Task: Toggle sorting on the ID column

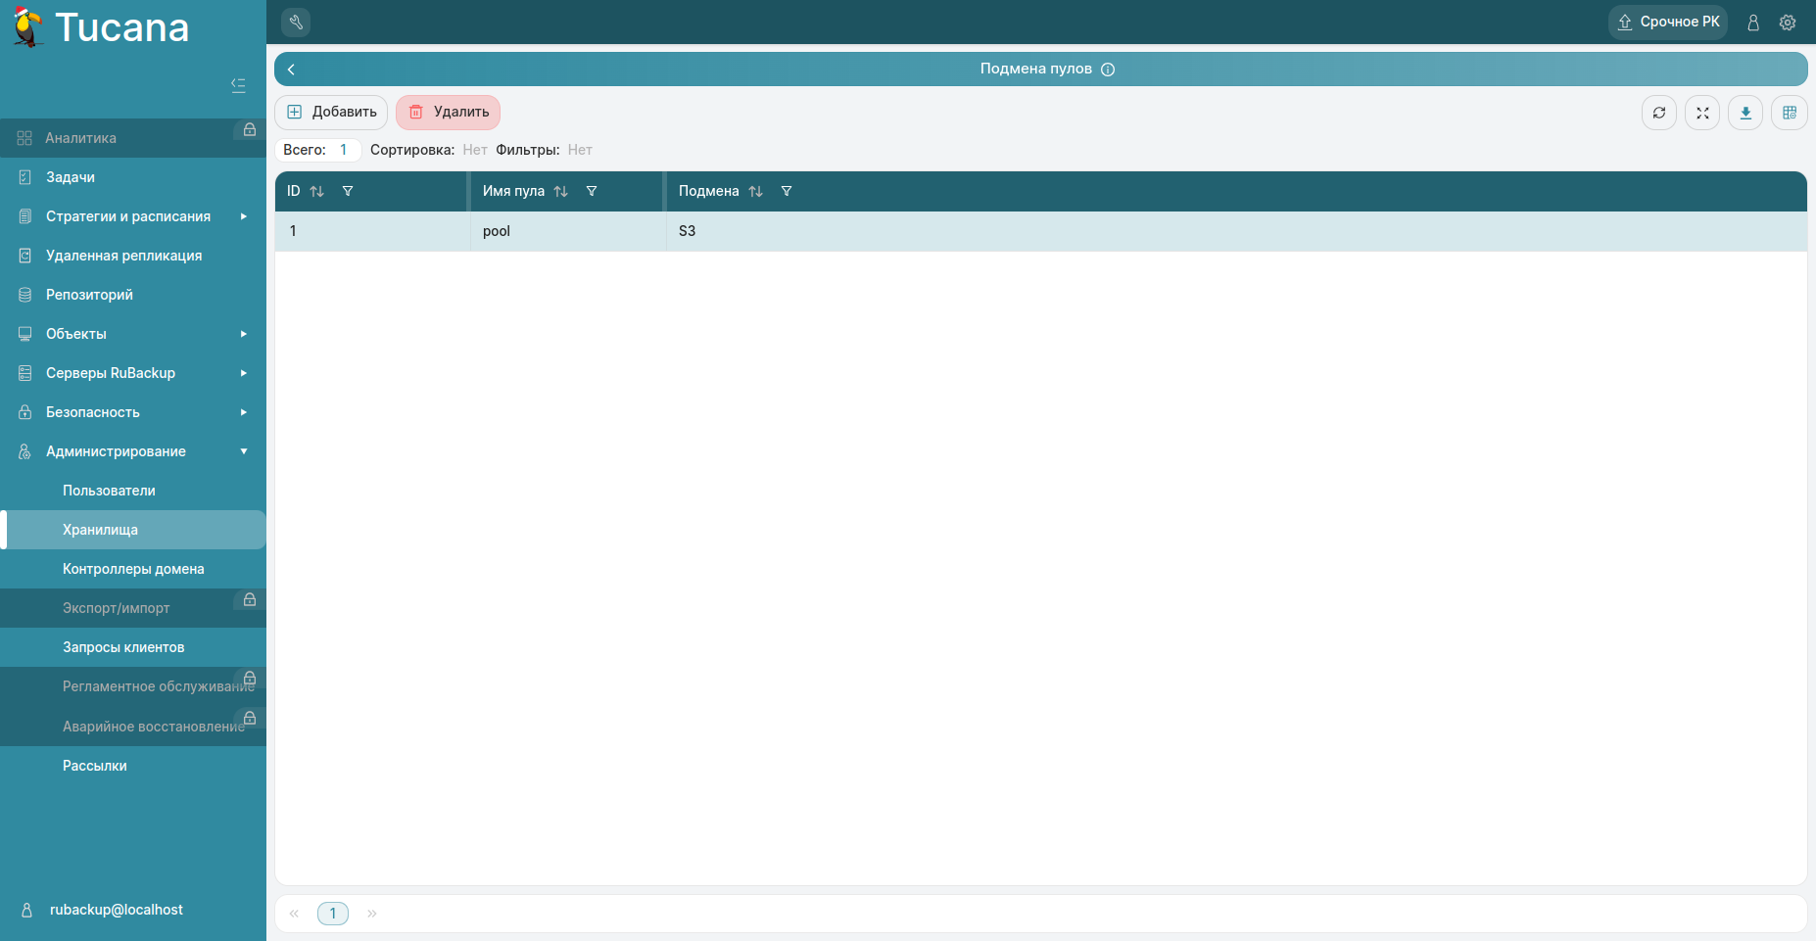Action: click(315, 191)
